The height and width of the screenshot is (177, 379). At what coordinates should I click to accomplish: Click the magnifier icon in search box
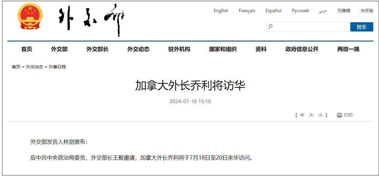(x=270, y=27)
